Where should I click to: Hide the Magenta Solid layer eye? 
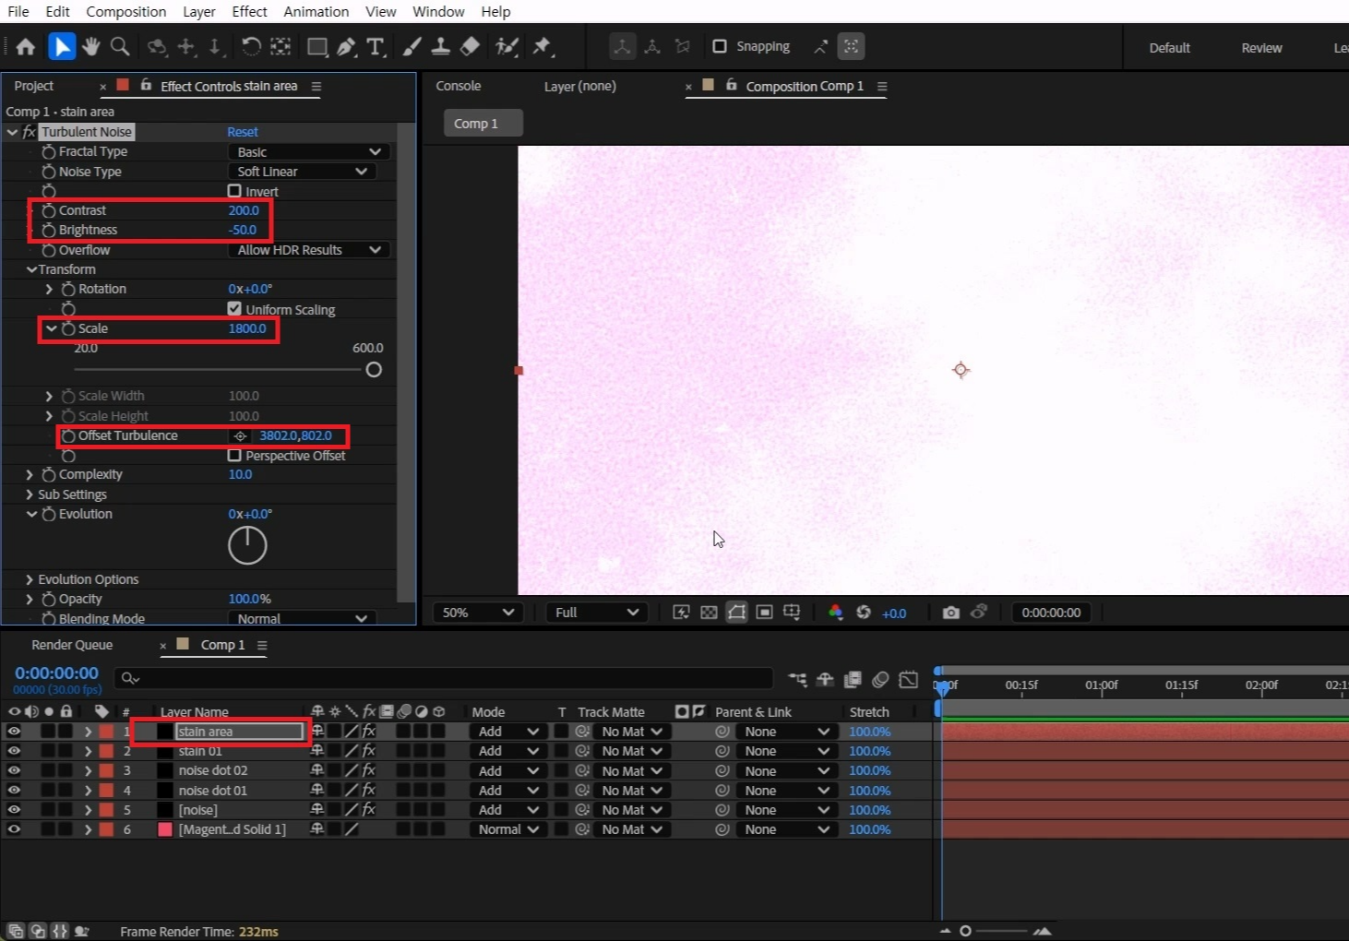click(x=14, y=829)
